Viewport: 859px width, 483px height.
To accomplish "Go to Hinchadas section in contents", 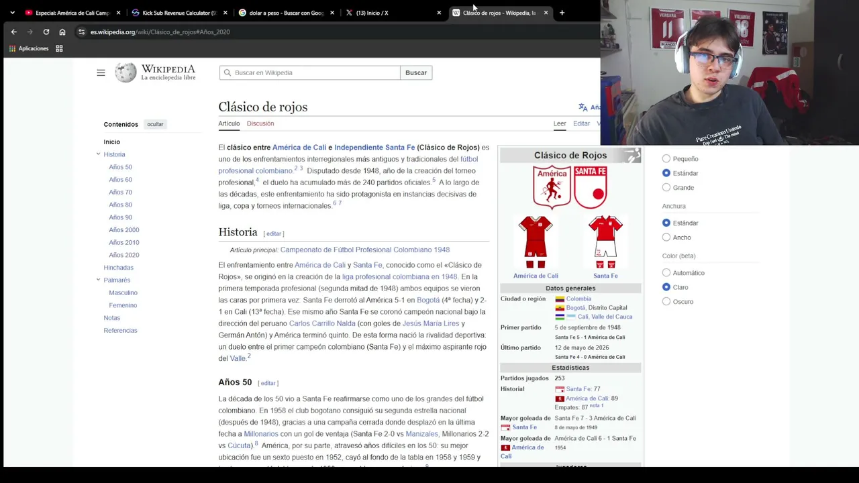I will coord(118,268).
